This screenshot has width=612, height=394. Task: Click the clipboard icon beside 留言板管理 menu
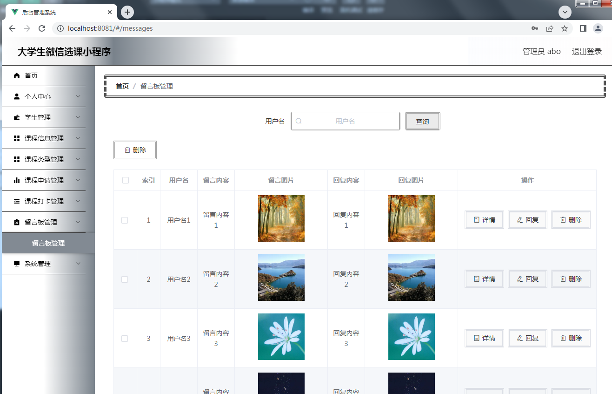(17, 222)
